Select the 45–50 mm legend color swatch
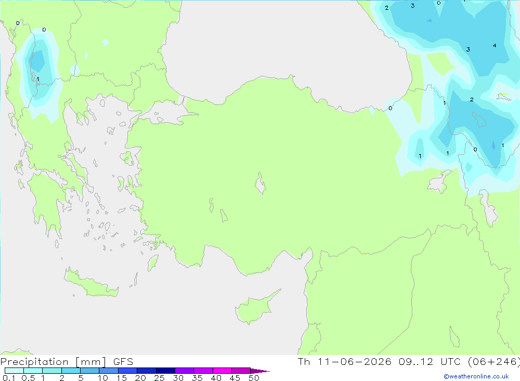 pos(241,371)
